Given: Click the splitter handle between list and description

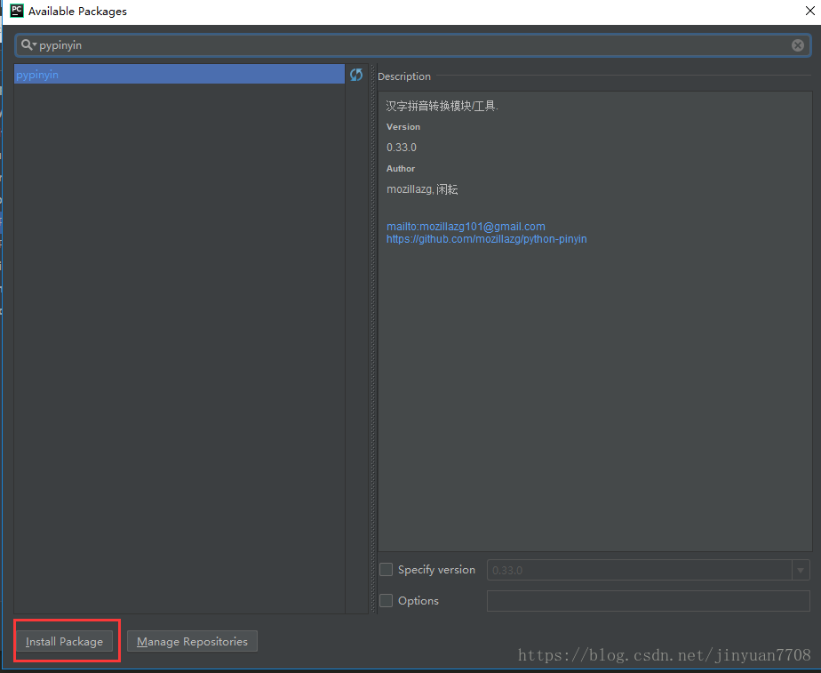Looking at the screenshot, I should point(373,339).
